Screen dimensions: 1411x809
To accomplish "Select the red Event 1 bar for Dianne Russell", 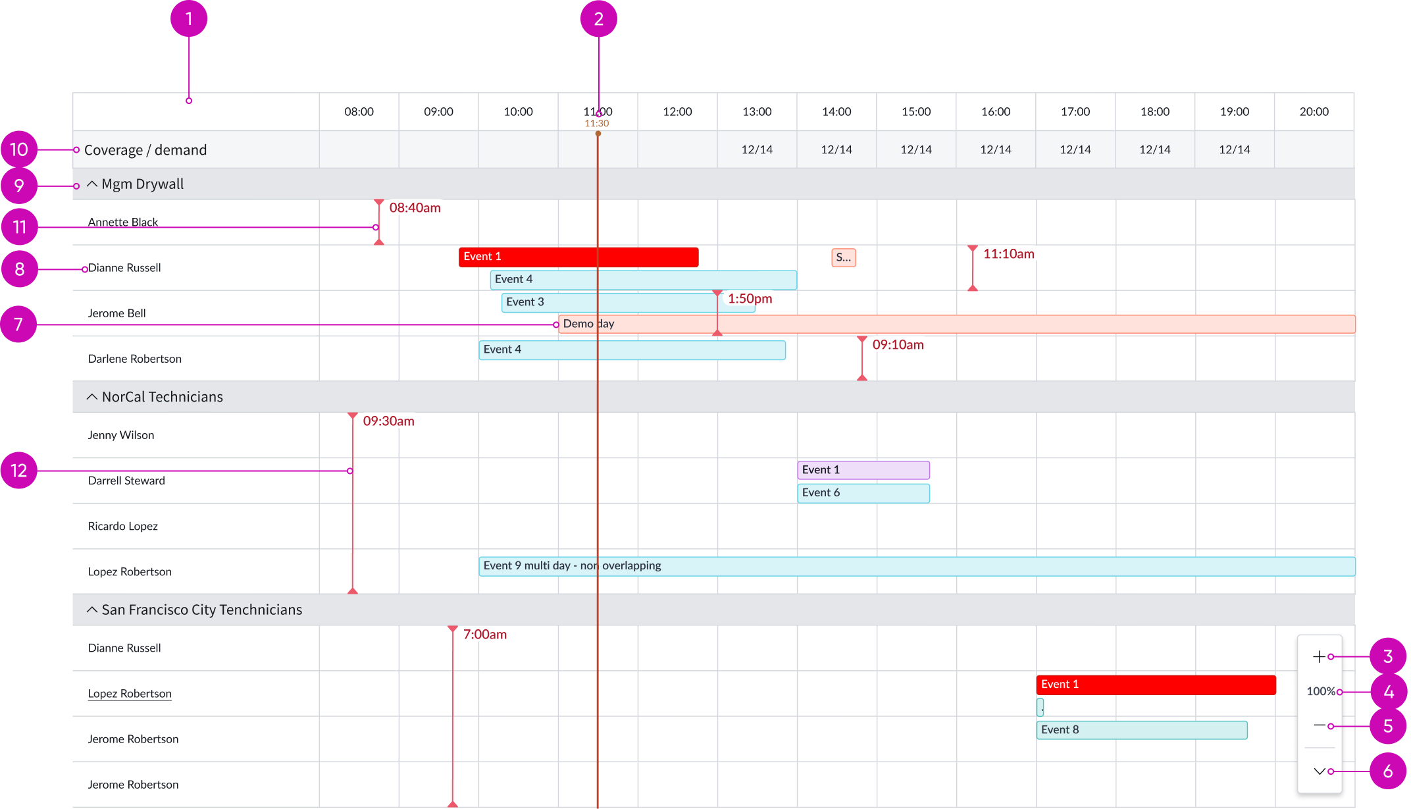I will (578, 257).
